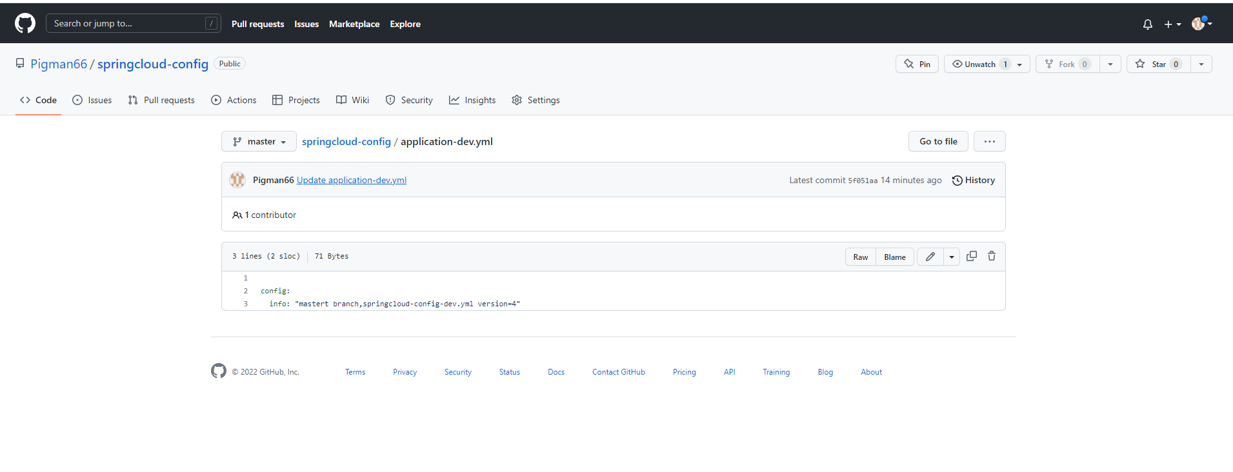Switch to the repository Security tab
1233x472 pixels.
click(409, 100)
